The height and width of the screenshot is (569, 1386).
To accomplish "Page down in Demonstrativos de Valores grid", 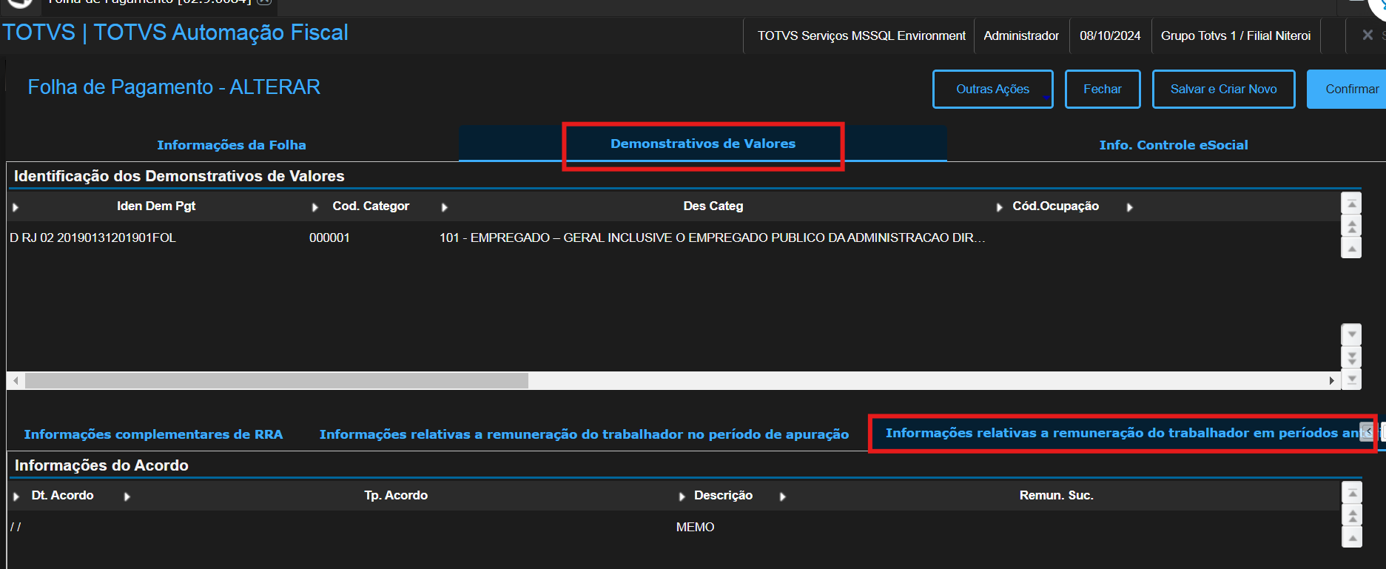I will (x=1351, y=357).
